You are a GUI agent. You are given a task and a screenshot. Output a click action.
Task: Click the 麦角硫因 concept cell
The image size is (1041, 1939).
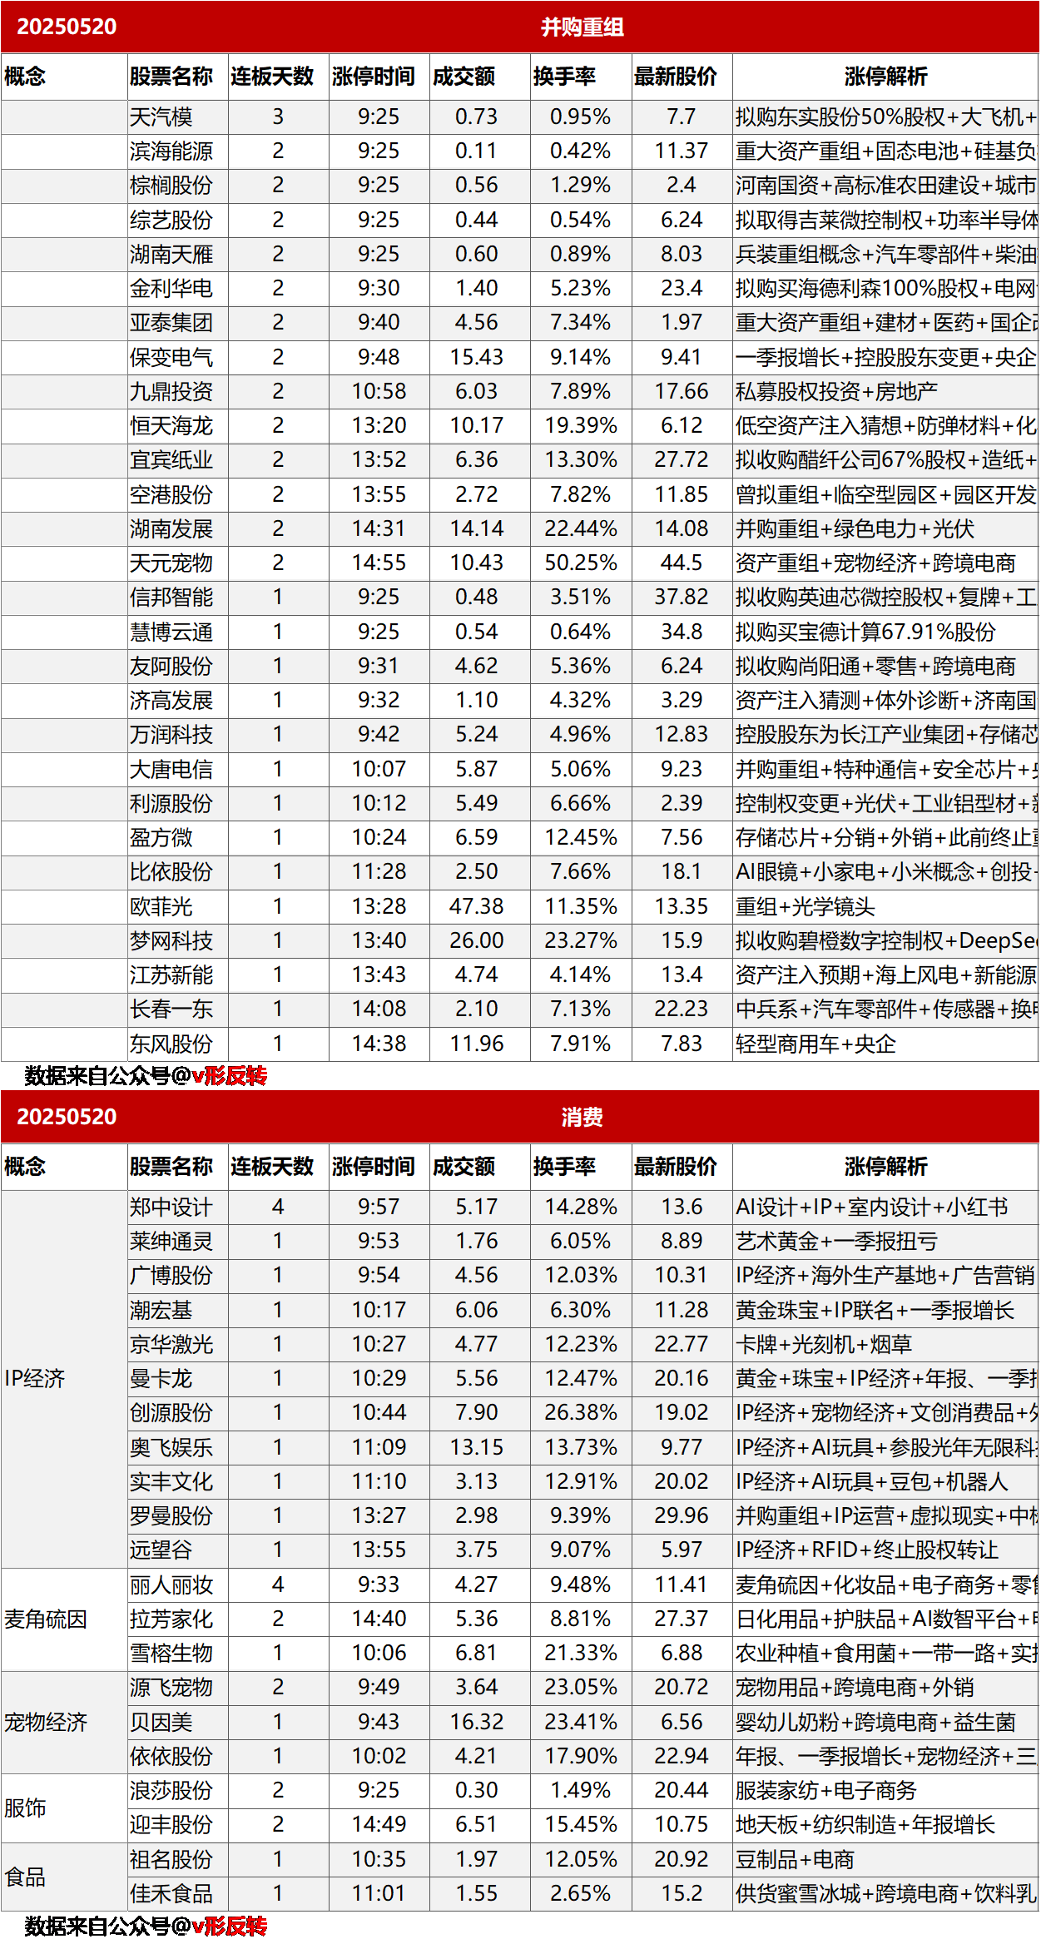point(64,1619)
